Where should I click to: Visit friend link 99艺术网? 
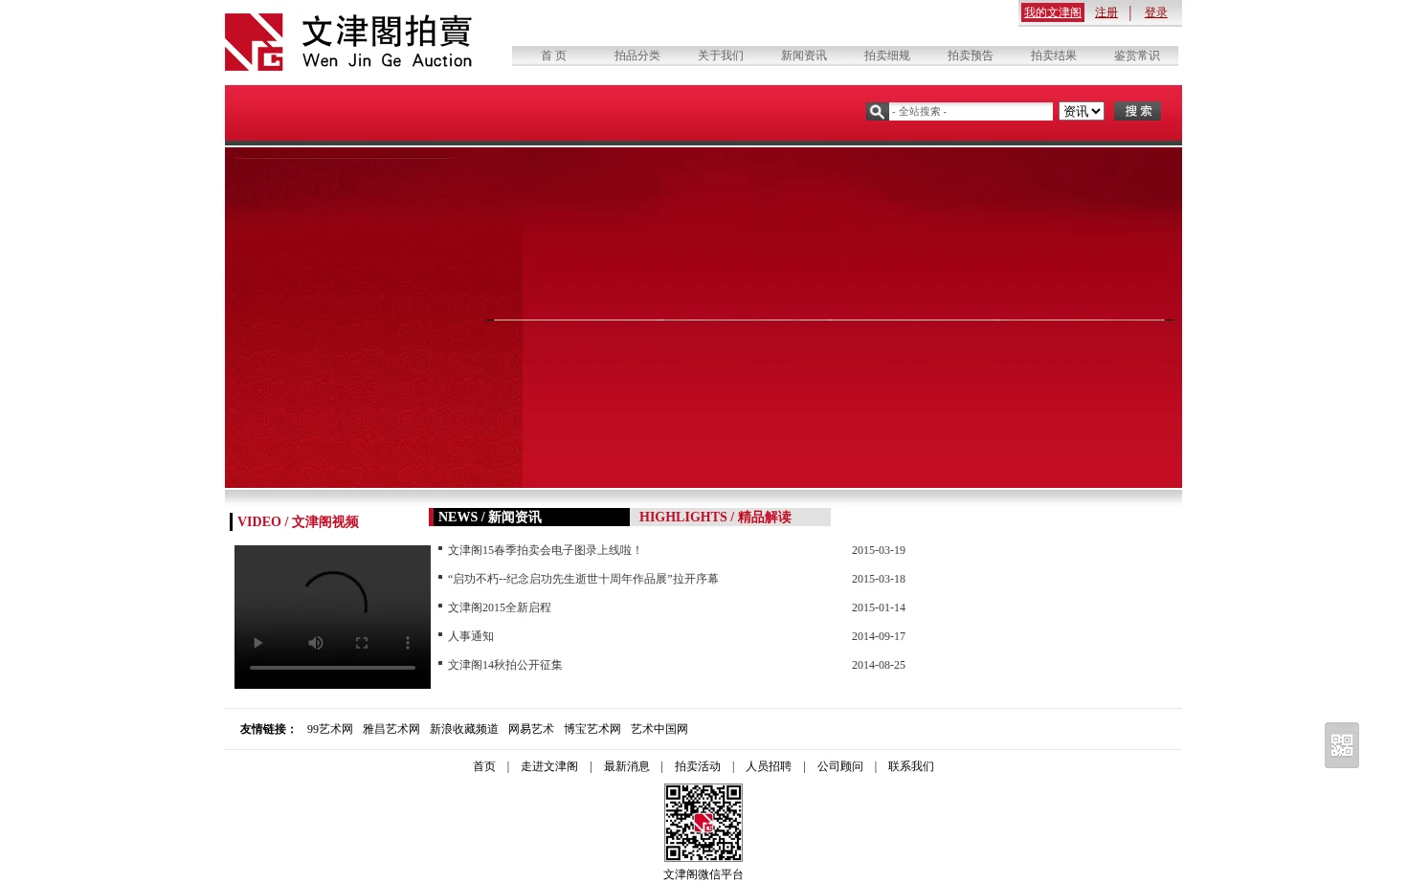tap(330, 729)
